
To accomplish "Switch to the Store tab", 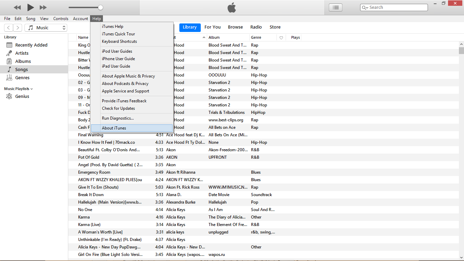I will click(x=275, y=27).
